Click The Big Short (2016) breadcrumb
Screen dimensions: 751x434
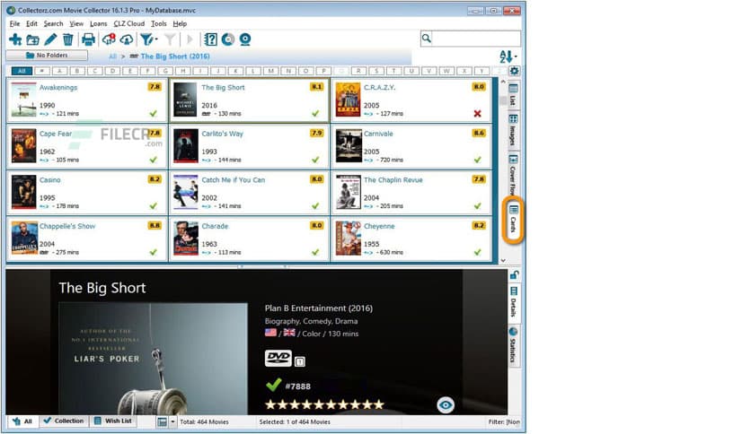pyautogui.click(x=175, y=56)
